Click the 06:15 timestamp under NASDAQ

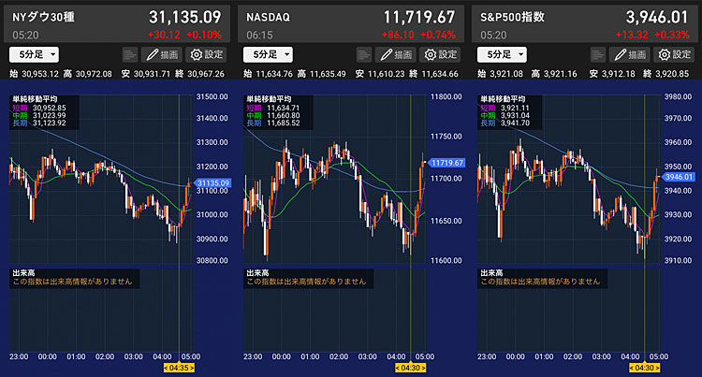tap(259, 35)
